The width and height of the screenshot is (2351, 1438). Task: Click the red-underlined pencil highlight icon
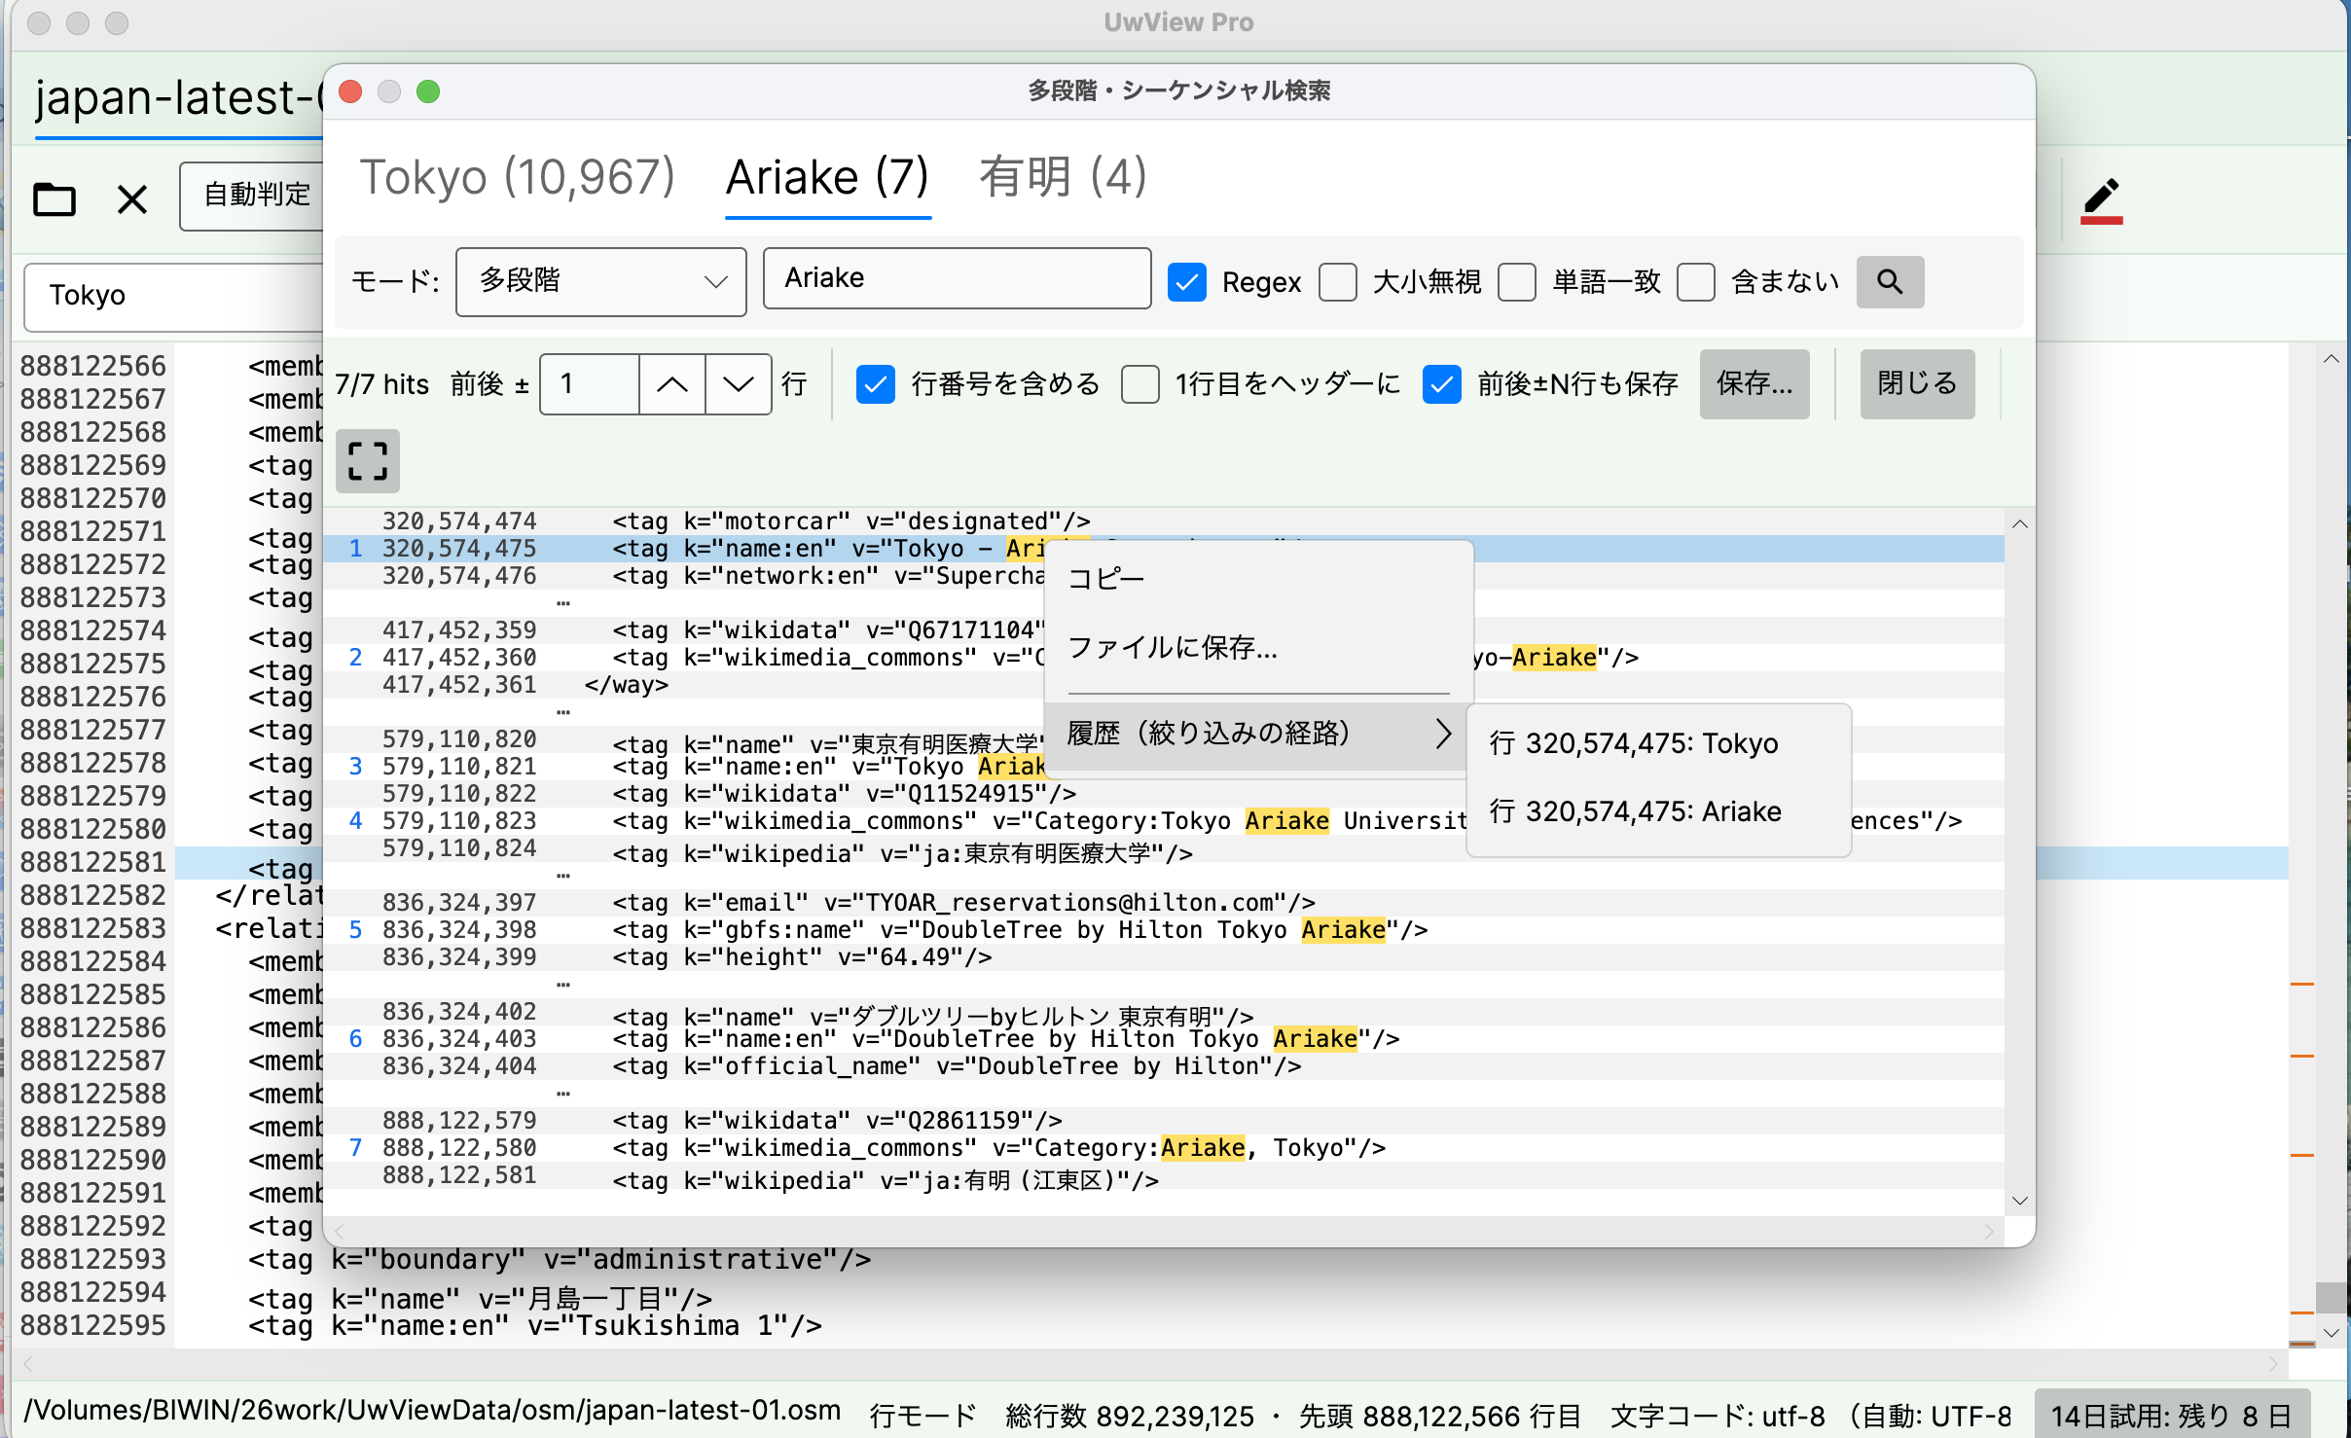[2101, 200]
